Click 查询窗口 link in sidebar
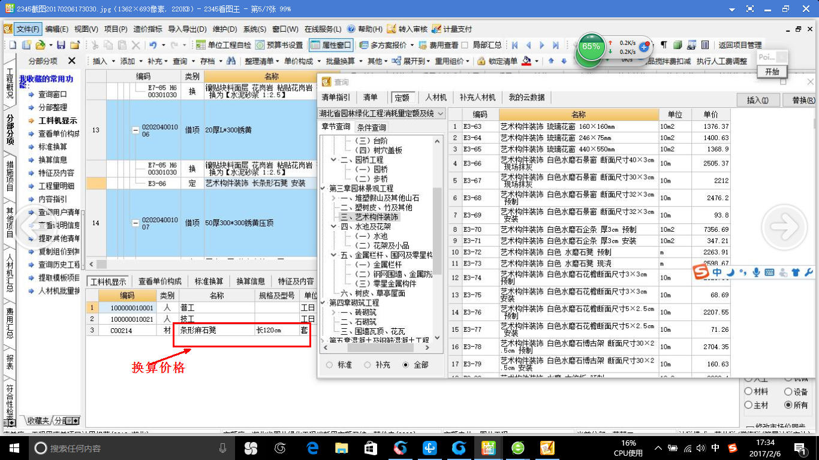 (x=53, y=94)
